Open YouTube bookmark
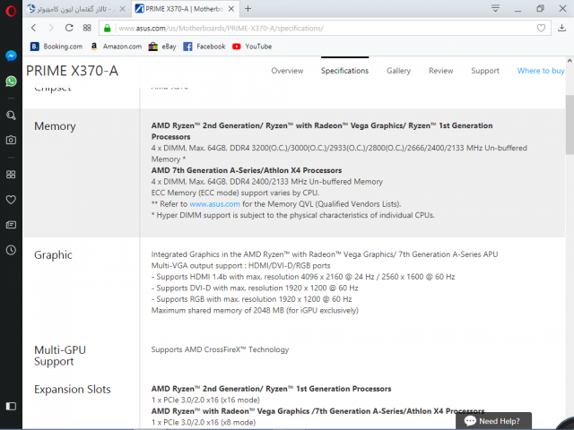The width and height of the screenshot is (574, 430). coord(252,47)
